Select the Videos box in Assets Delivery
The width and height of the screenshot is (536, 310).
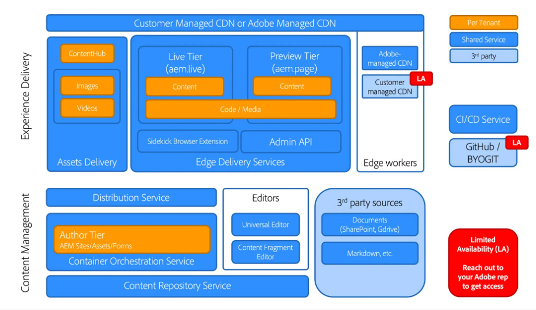tap(87, 108)
